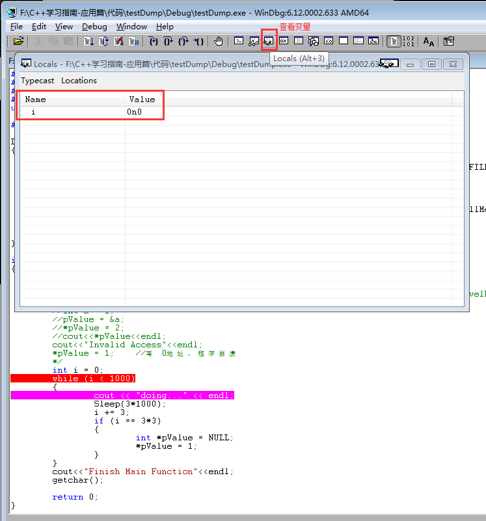The width and height of the screenshot is (486, 521).
Task: Click the 'if (i == 3*3)' source line
Action: click(128, 421)
